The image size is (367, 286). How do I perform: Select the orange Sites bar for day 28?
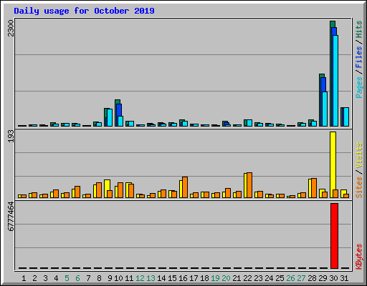(x=314, y=188)
